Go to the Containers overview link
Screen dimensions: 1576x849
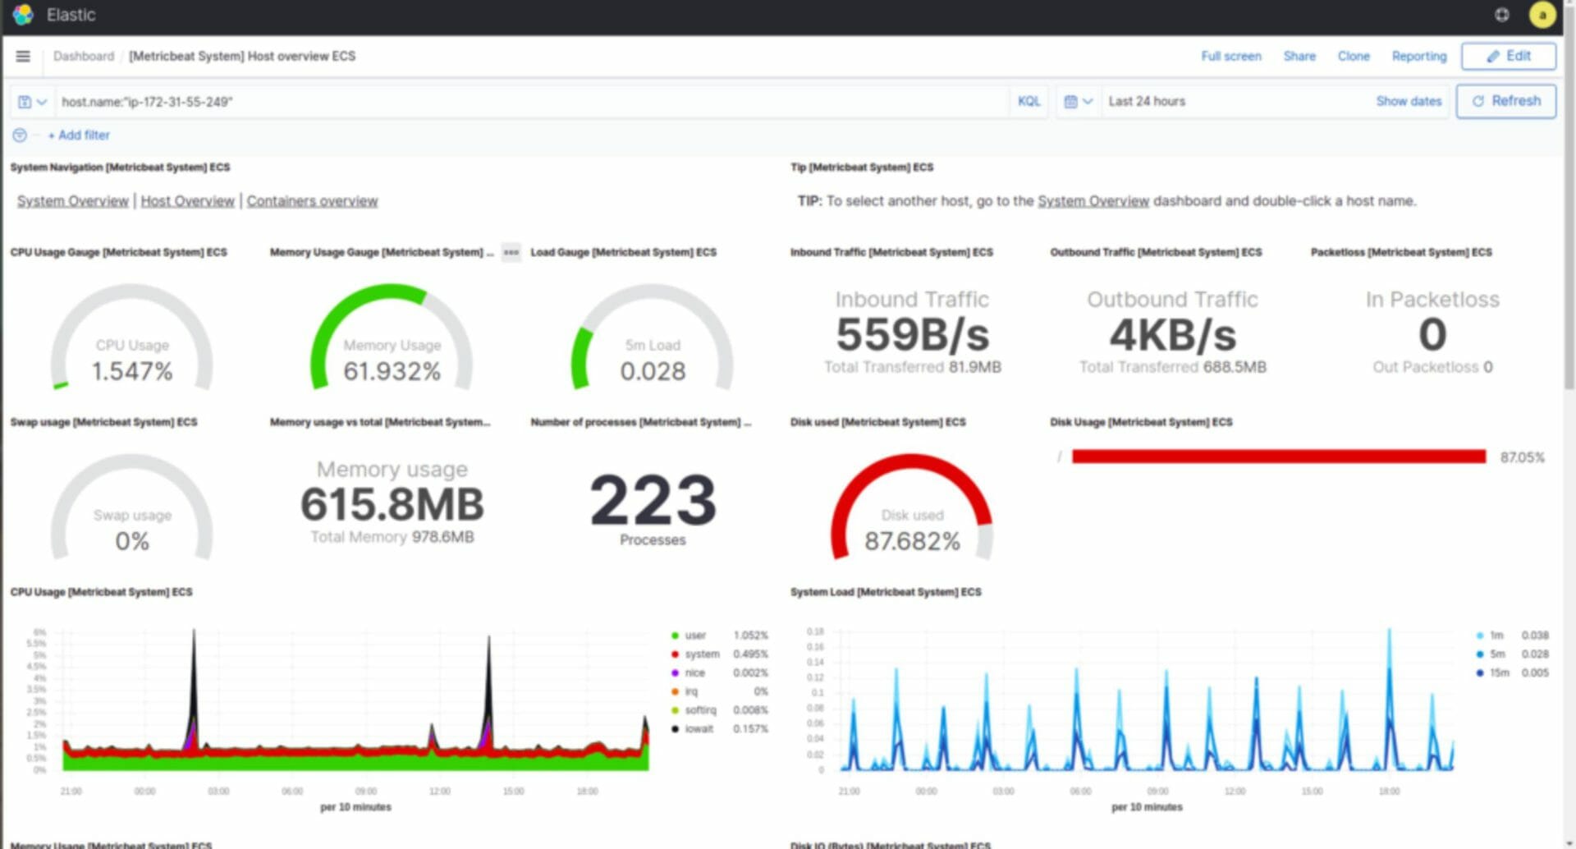[312, 201]
